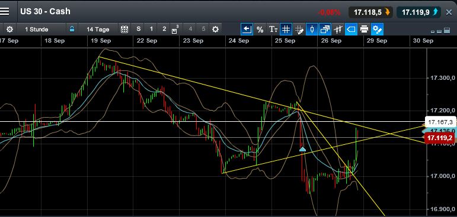Open template settings gear right of 5
The width and height of the screenshot is (457, 217).
215,30
